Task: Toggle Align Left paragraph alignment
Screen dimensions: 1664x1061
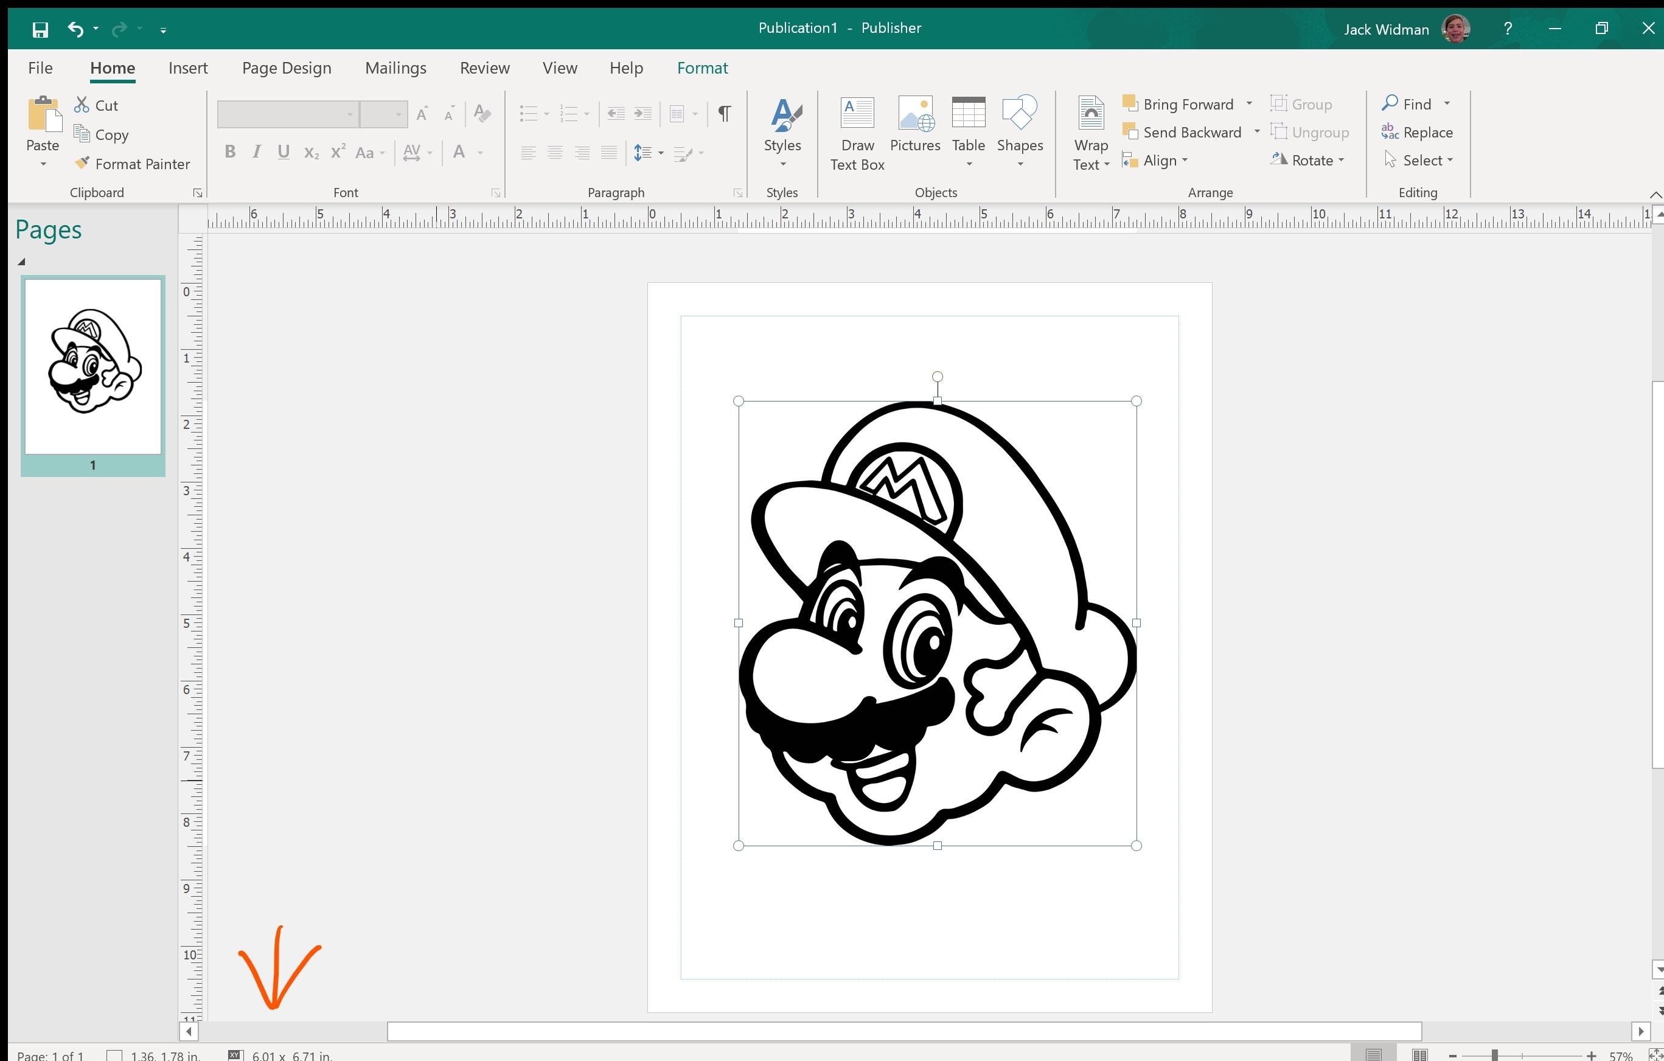Action: tap(528, 153)
